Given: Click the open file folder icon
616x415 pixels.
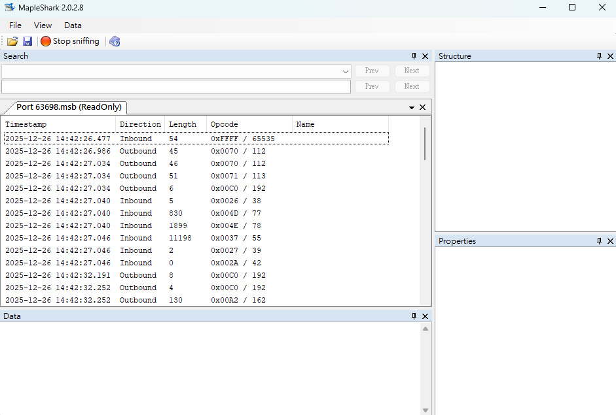Looking at the screenshot, I should click(x=12, y=41).
